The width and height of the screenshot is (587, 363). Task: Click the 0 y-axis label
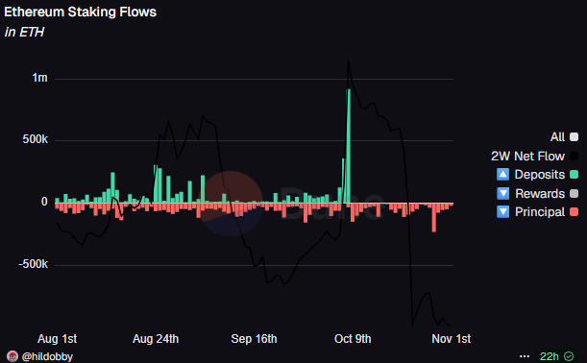(x=44, y=202)
